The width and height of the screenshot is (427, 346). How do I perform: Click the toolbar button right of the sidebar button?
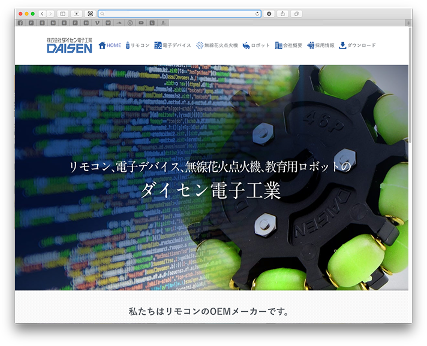77,14
